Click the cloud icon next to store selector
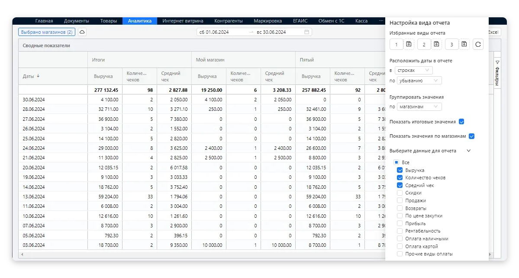 pos(82,32)
